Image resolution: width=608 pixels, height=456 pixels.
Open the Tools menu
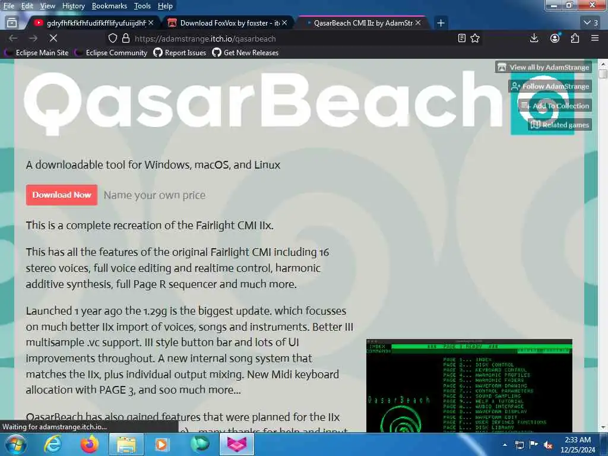(x=142, y=6)
